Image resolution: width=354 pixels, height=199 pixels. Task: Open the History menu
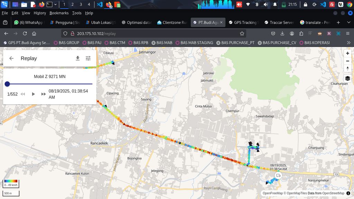coord(40,13)
